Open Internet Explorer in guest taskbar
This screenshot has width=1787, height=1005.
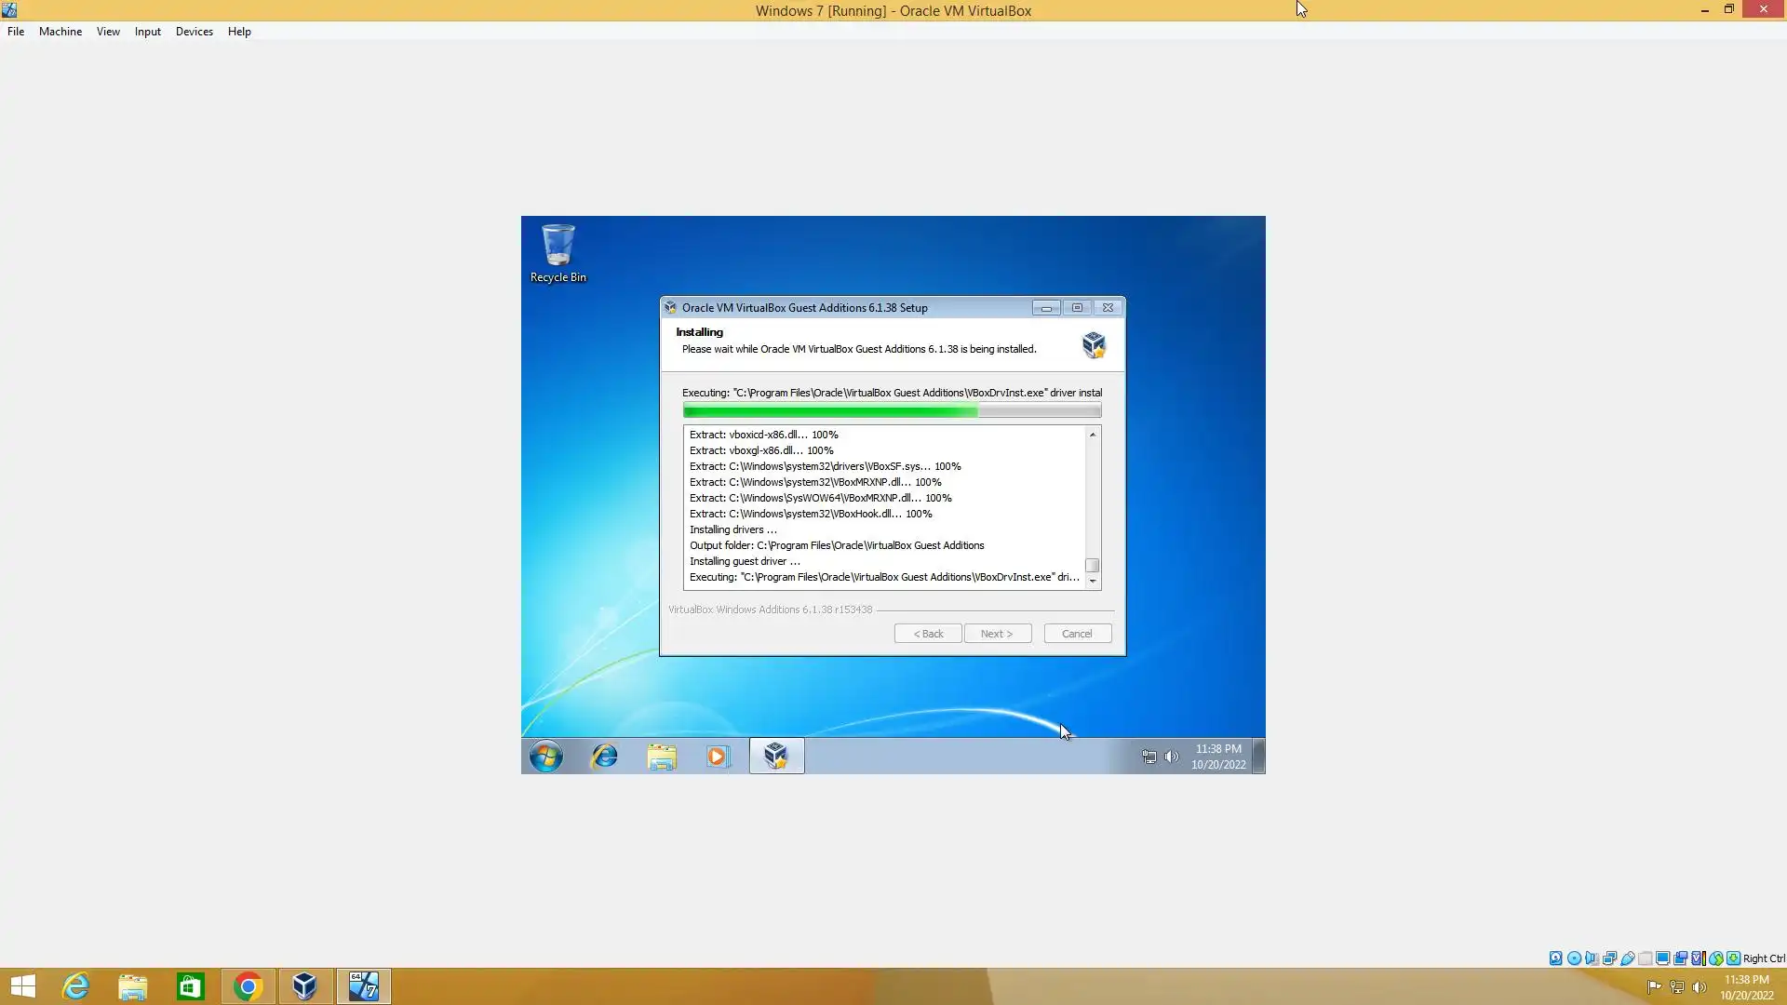(x=605, y=757)
